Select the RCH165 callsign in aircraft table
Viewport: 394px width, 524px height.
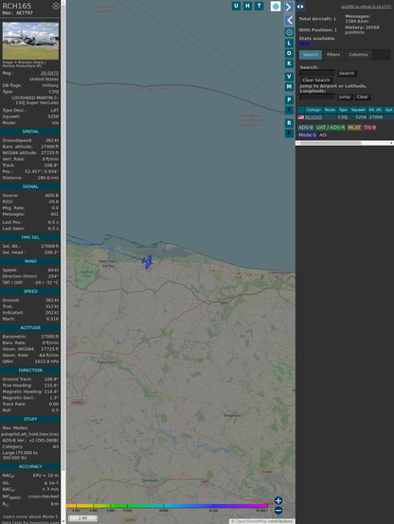click(313, 117)
